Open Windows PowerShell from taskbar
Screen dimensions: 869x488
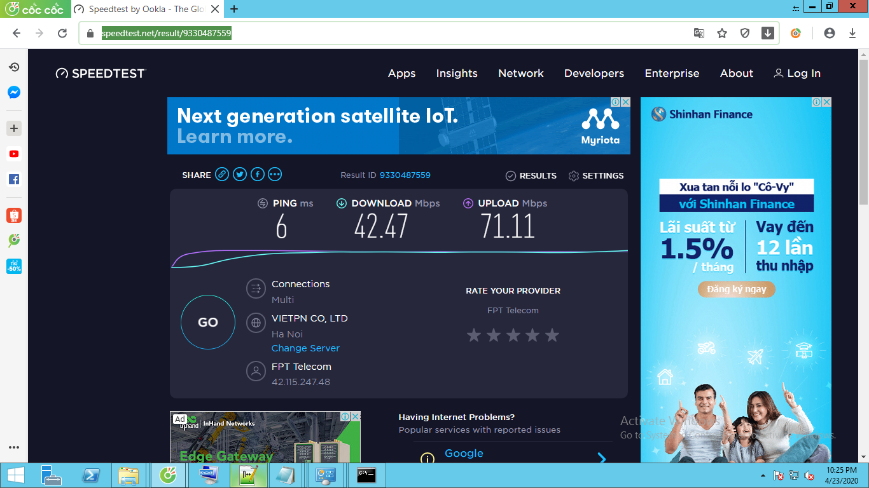tap(91, 475)
